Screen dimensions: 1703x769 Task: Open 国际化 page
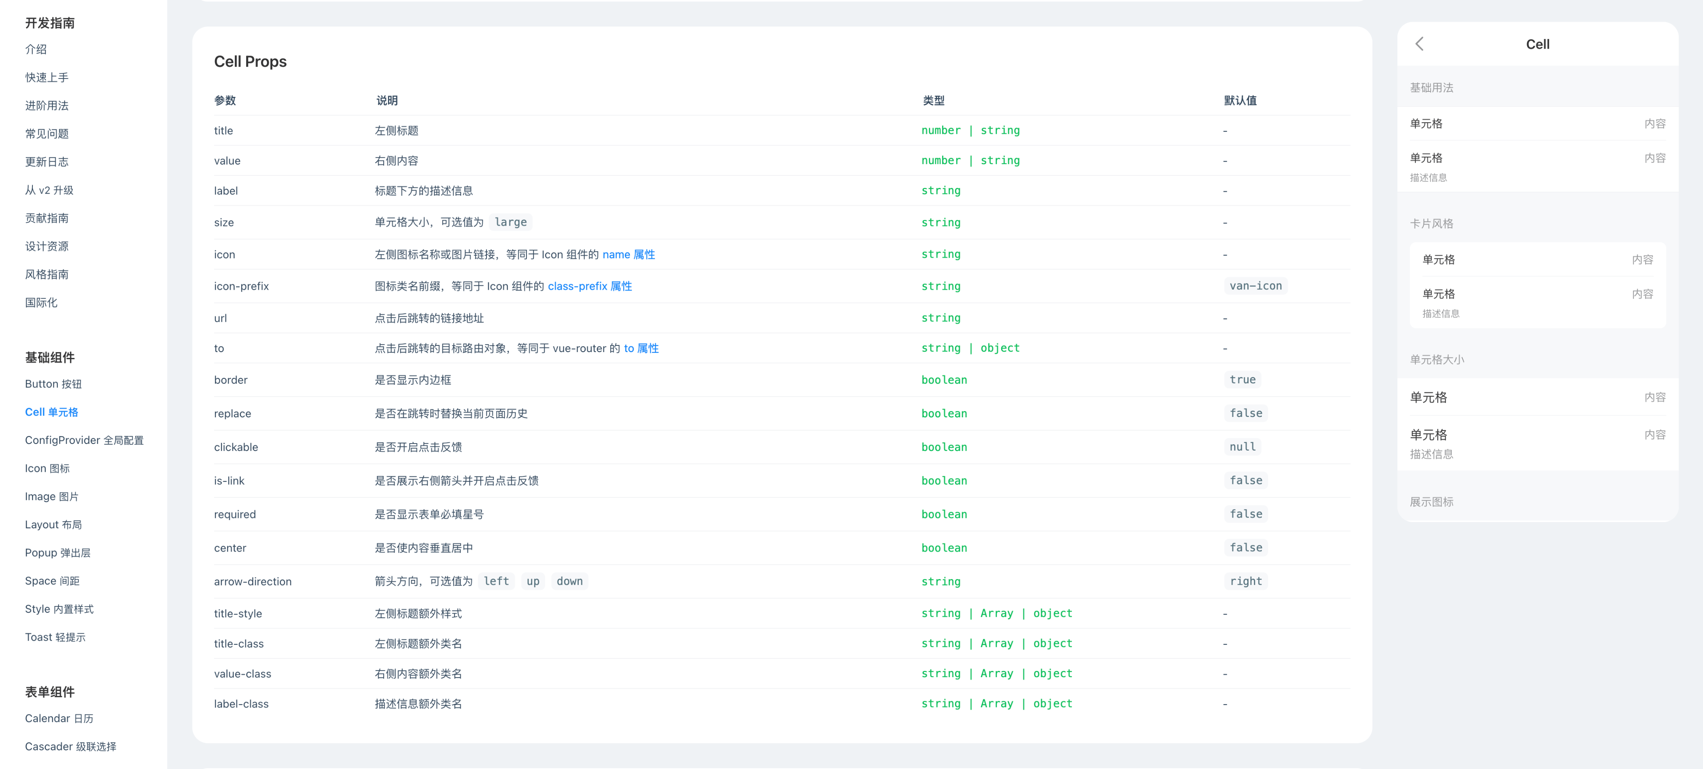41,303
